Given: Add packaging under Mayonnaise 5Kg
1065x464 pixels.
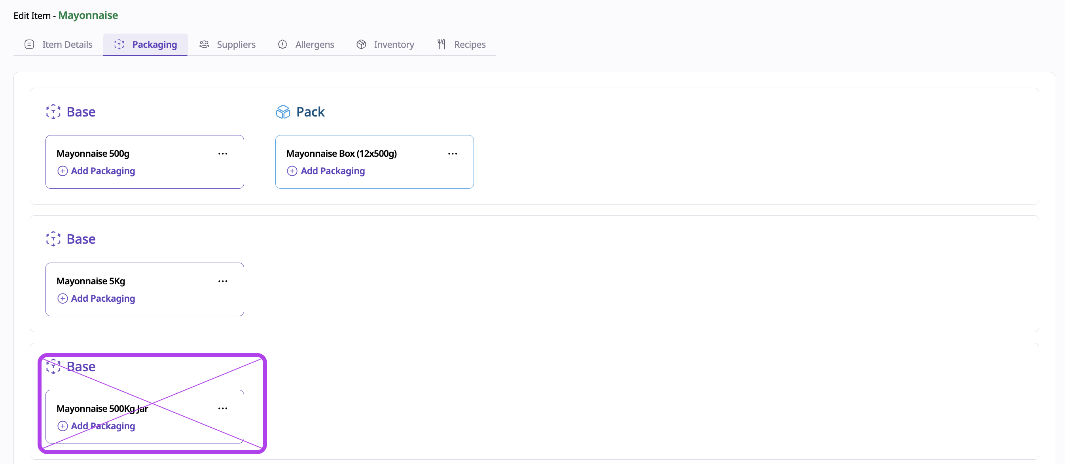Looking at the screenshot, I should [102, 299].
